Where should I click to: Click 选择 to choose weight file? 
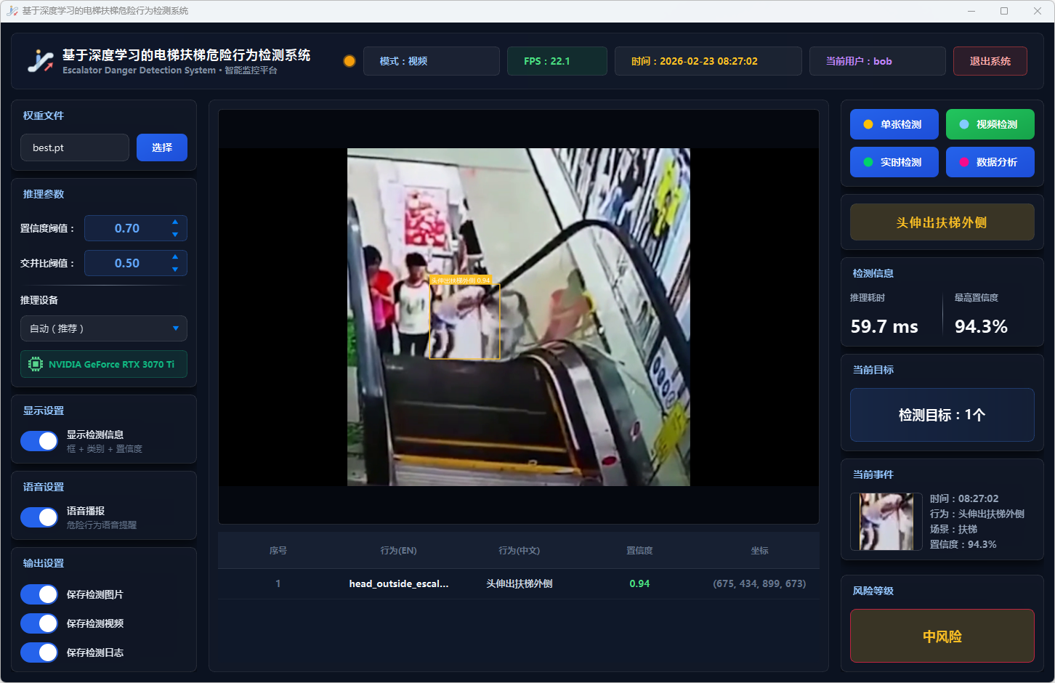[x=162, y=147]
